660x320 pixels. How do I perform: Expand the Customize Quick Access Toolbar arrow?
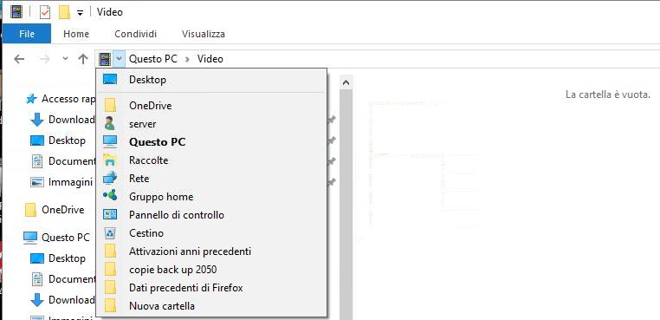(80, 13)
